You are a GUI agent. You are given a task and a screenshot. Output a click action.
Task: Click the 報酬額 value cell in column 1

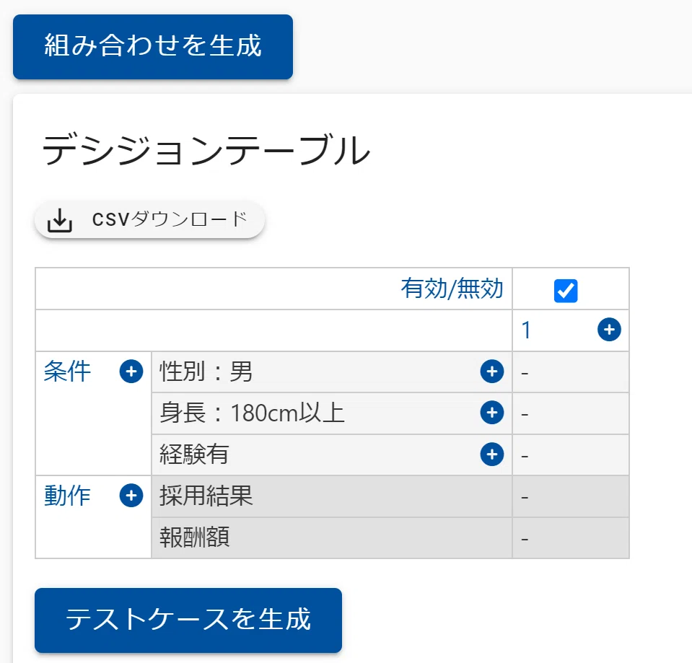tap(571, 537)
